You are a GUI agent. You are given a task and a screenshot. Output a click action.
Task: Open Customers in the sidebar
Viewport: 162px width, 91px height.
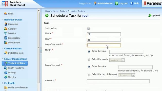tap(13, 24)
